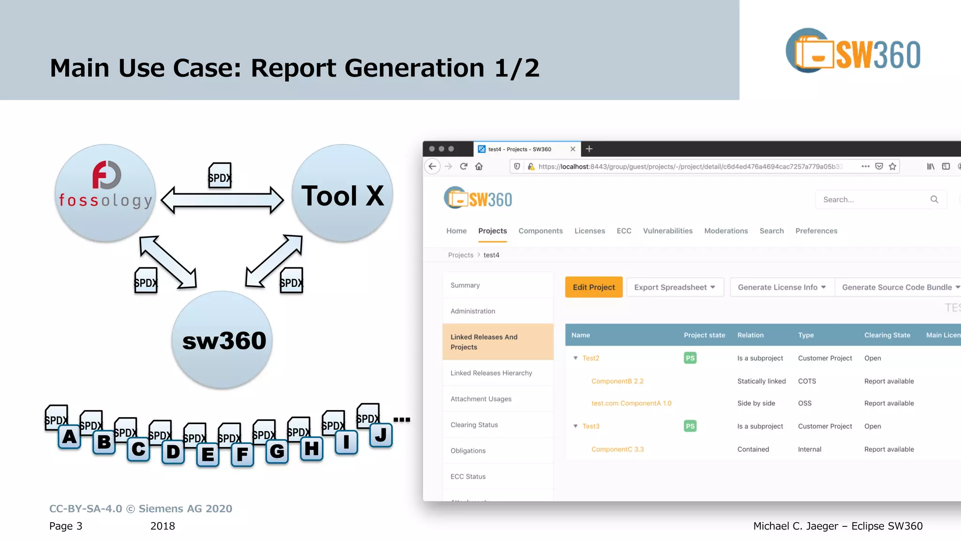Open a new browser tab with plus icon
Viewport: 961px width, 540px height.
pyautogui.click(x=589, y=149)
